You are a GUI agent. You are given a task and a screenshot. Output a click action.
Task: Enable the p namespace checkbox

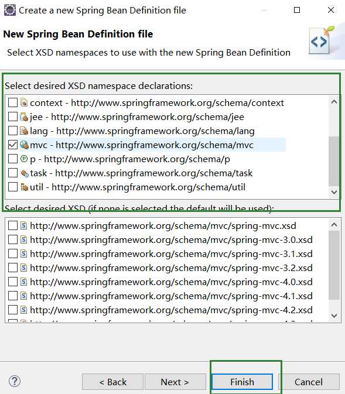tap(13, 159)
